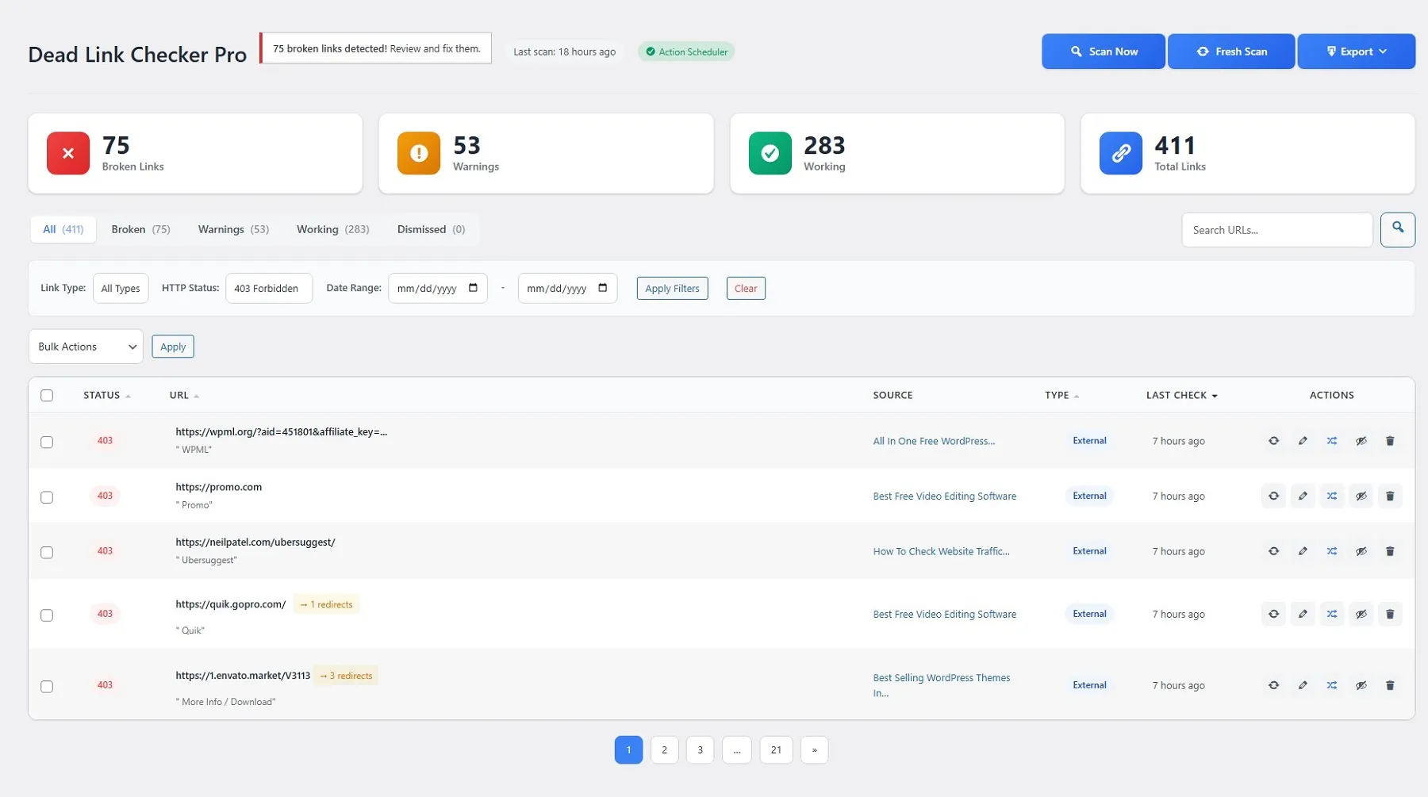The width and height of the screenshot is (1428, 797).
Task: Recheck the WPML broken link
Action: [1273, 441]
